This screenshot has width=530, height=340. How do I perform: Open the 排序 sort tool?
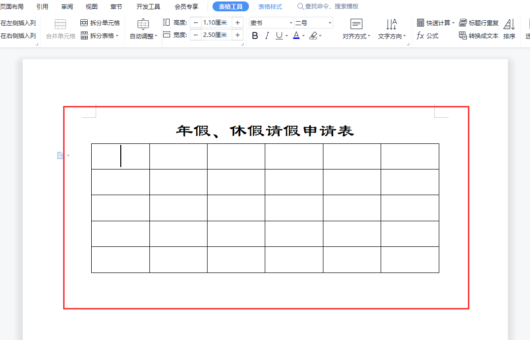(x=509, y=29)
